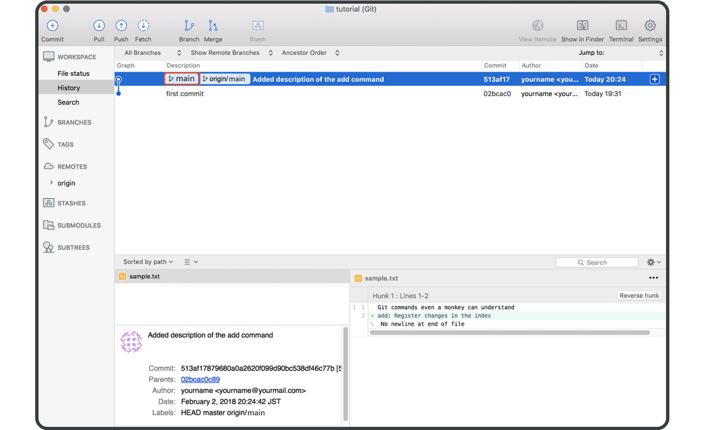This screenshot has width=704, height=430.
Task: Expand the origin remote
Action: click(x=51, y=183)
